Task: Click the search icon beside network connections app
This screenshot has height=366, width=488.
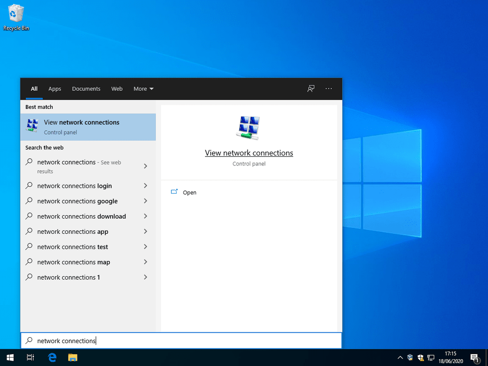Action: (29, 231)
